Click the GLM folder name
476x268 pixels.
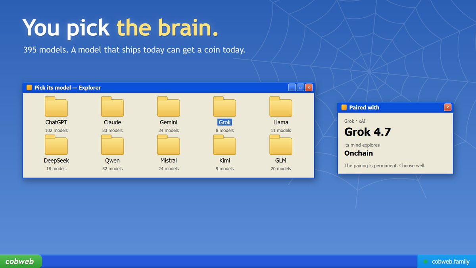click(x=281, y=160)
